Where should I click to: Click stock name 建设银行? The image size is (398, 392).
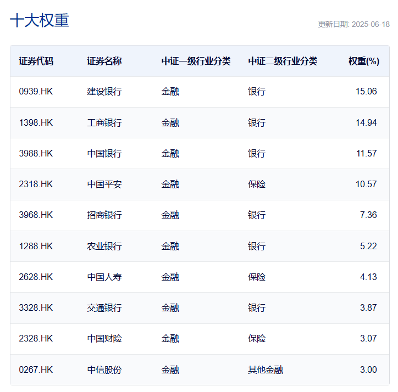104,91
